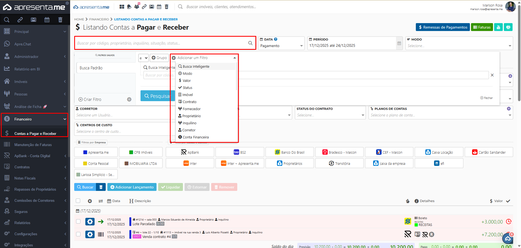Click the Adicionar Lançamento button
The width and height of the screenshot is (521, 248).
(x=132, y=187)
